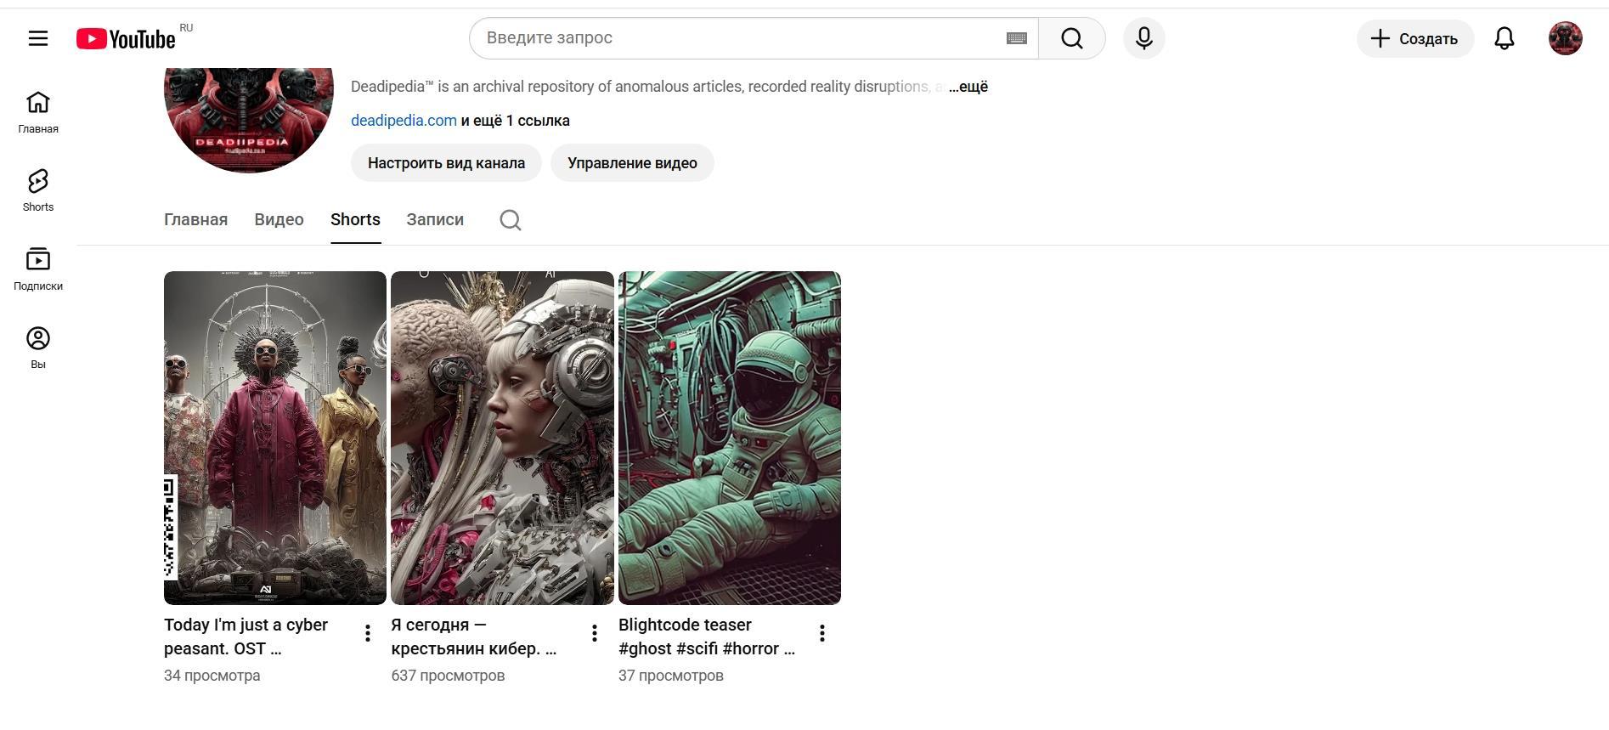Open options menu for 'Я сегодня — крестьянин кибер'
The image size is (1609, 730).
tap(594, 633)
